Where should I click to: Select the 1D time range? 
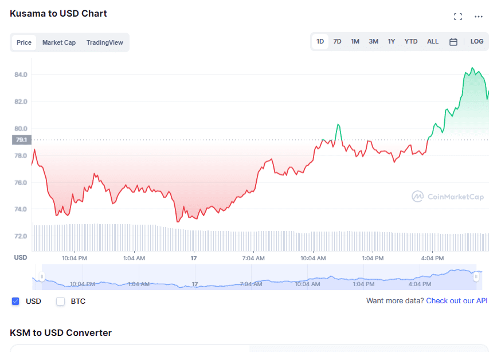(320, 42)
